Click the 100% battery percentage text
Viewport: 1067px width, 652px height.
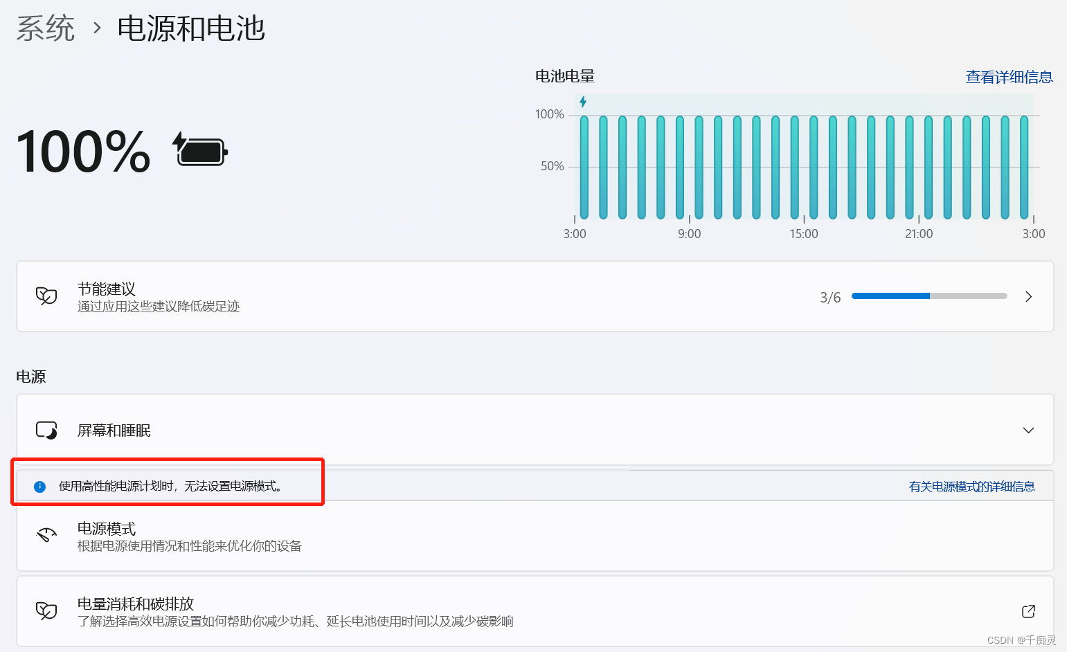pyautogui.click(x=83, y=151)
